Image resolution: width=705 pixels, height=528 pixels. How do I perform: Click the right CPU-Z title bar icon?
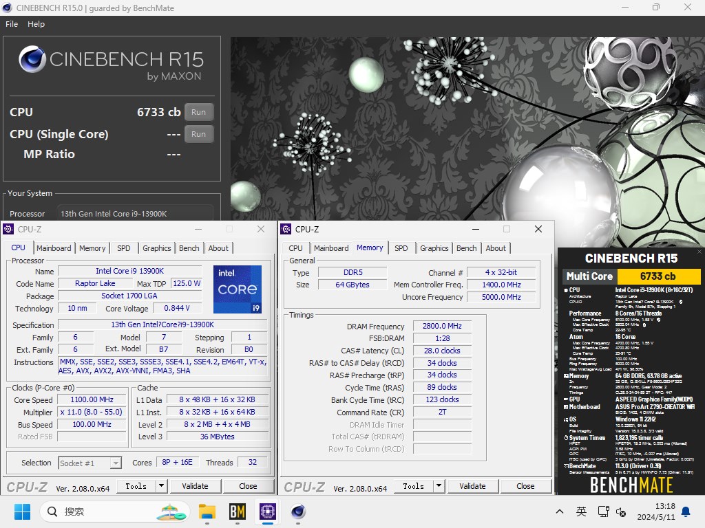286,230
